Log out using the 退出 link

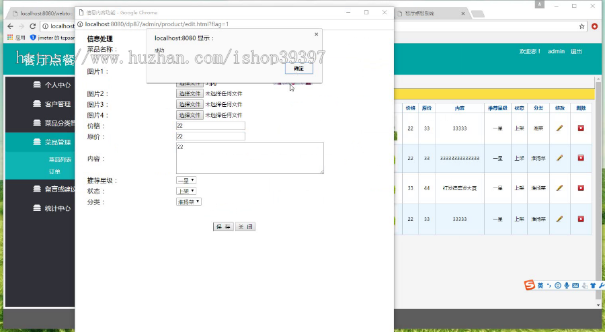576,51
